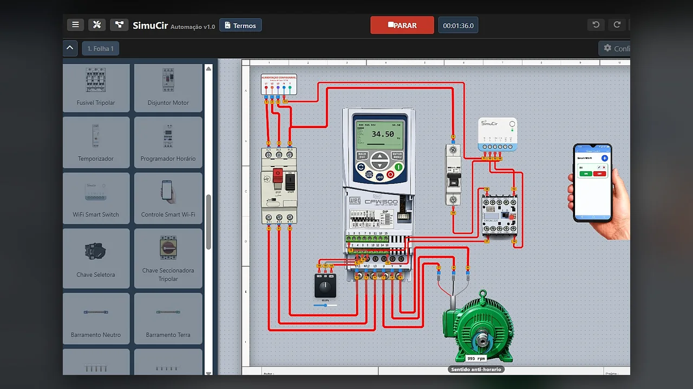Open the Termos document
The height and width of the screenshot is (389, 693).
[x=240, y=25]
